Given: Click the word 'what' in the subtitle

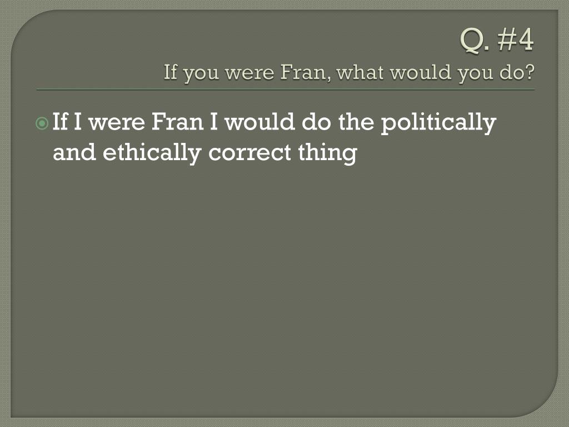Looking at the screenshot, I should (x=360, y=72).
